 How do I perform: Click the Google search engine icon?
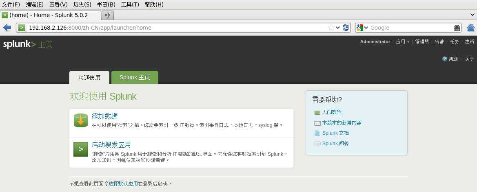pyautogui.click(x=360, y=28)
